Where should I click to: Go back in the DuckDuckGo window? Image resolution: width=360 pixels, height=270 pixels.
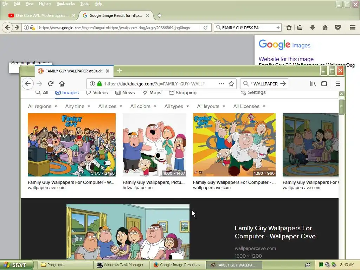click(28, 84)
